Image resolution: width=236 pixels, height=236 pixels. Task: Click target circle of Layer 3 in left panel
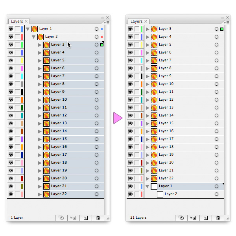click(96, 44)
